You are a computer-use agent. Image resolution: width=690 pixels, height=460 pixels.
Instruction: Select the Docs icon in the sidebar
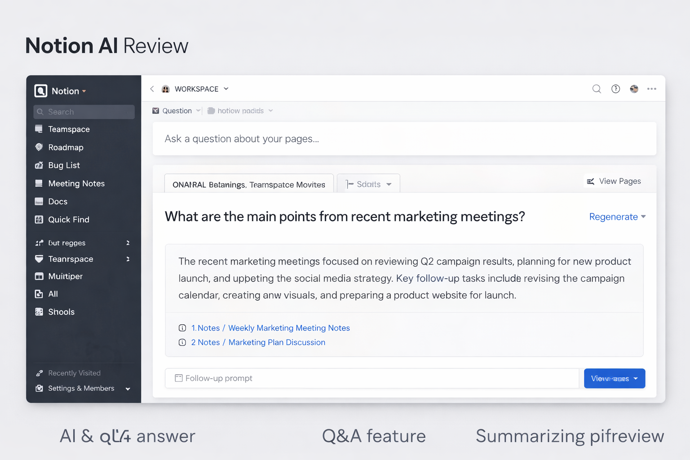tap(40, 201)
